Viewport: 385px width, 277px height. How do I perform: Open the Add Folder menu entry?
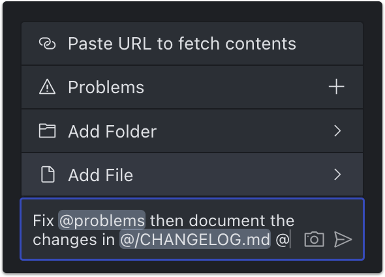[192, 131]
